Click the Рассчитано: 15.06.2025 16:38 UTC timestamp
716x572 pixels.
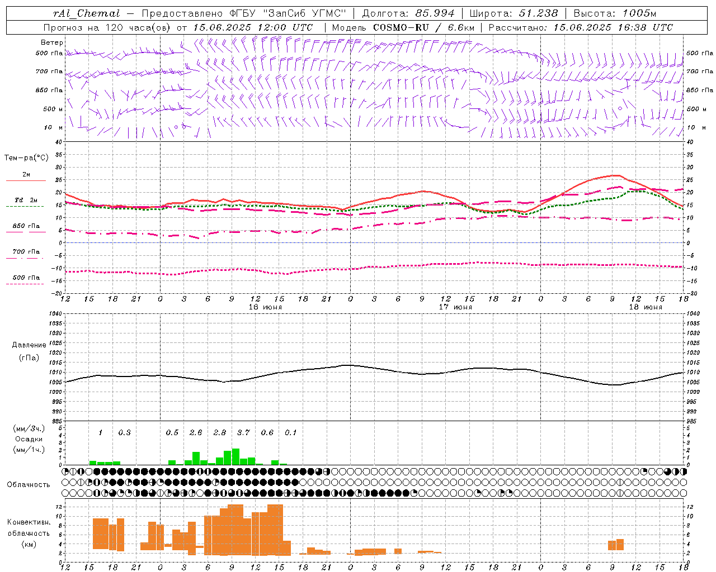581,27
